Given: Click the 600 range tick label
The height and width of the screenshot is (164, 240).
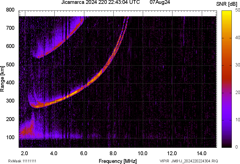Looking at the screenshot, I should tap(10, 46).
